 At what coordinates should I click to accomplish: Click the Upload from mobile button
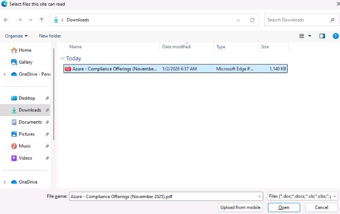[x=240, y=207]
